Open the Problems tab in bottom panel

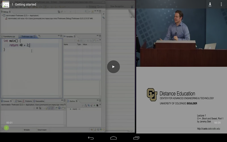tap(28, 101)
